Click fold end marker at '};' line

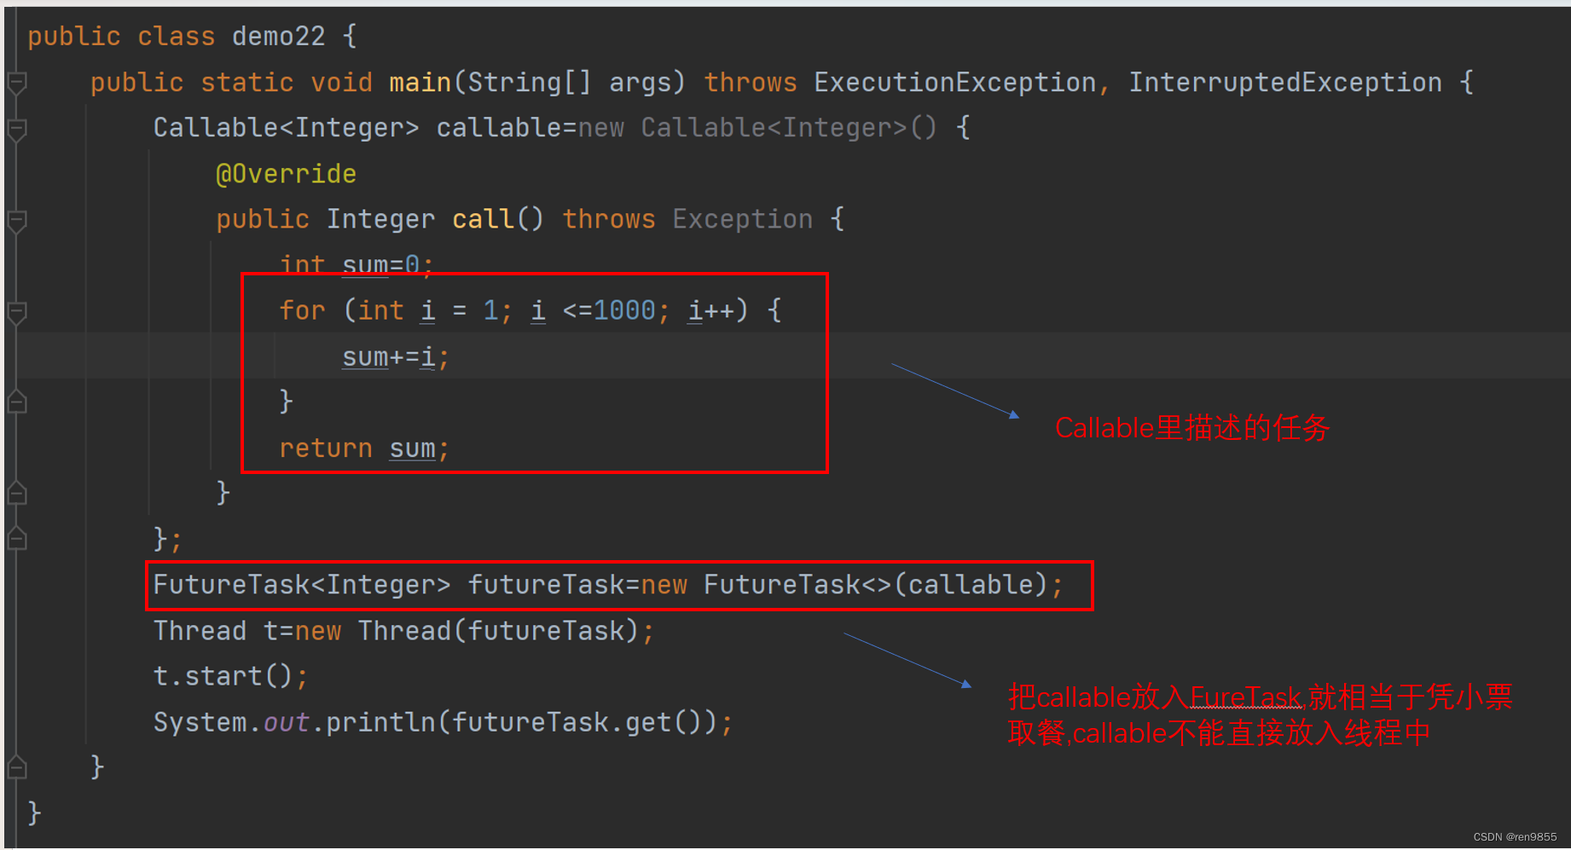click(17, 540)
